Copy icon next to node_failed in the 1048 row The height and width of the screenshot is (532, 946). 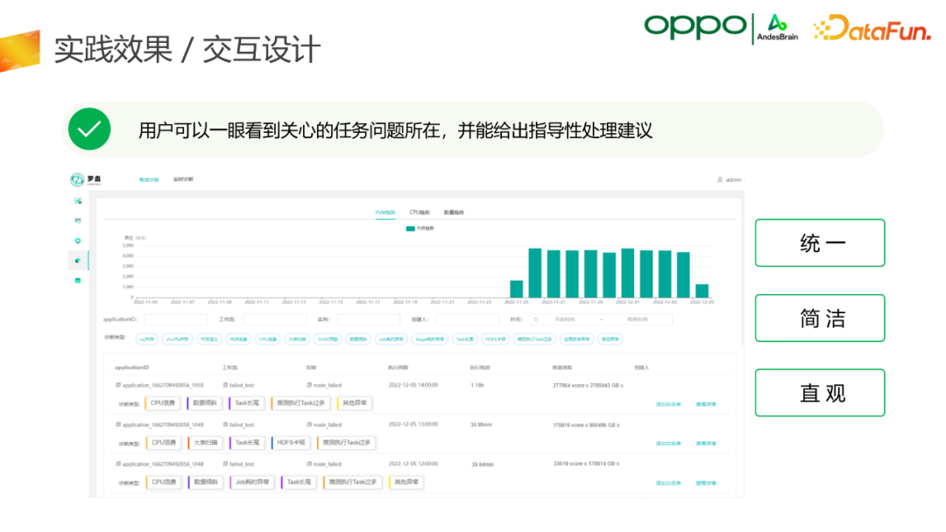point(309,464)
